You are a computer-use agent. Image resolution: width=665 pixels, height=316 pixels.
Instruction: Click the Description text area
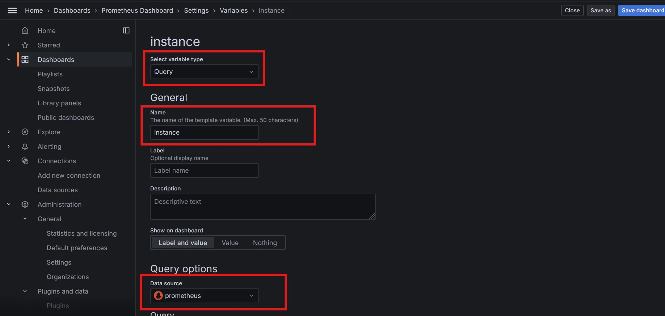point(263,207)
